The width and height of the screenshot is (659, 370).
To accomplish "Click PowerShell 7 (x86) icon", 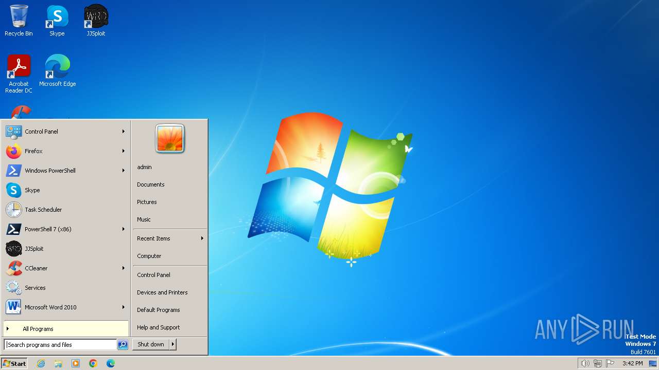I will pos(14,229).
